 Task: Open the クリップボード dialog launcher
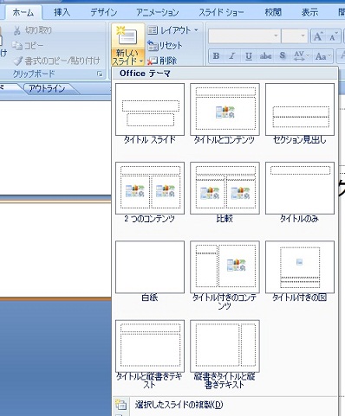(x=100, y=74)
